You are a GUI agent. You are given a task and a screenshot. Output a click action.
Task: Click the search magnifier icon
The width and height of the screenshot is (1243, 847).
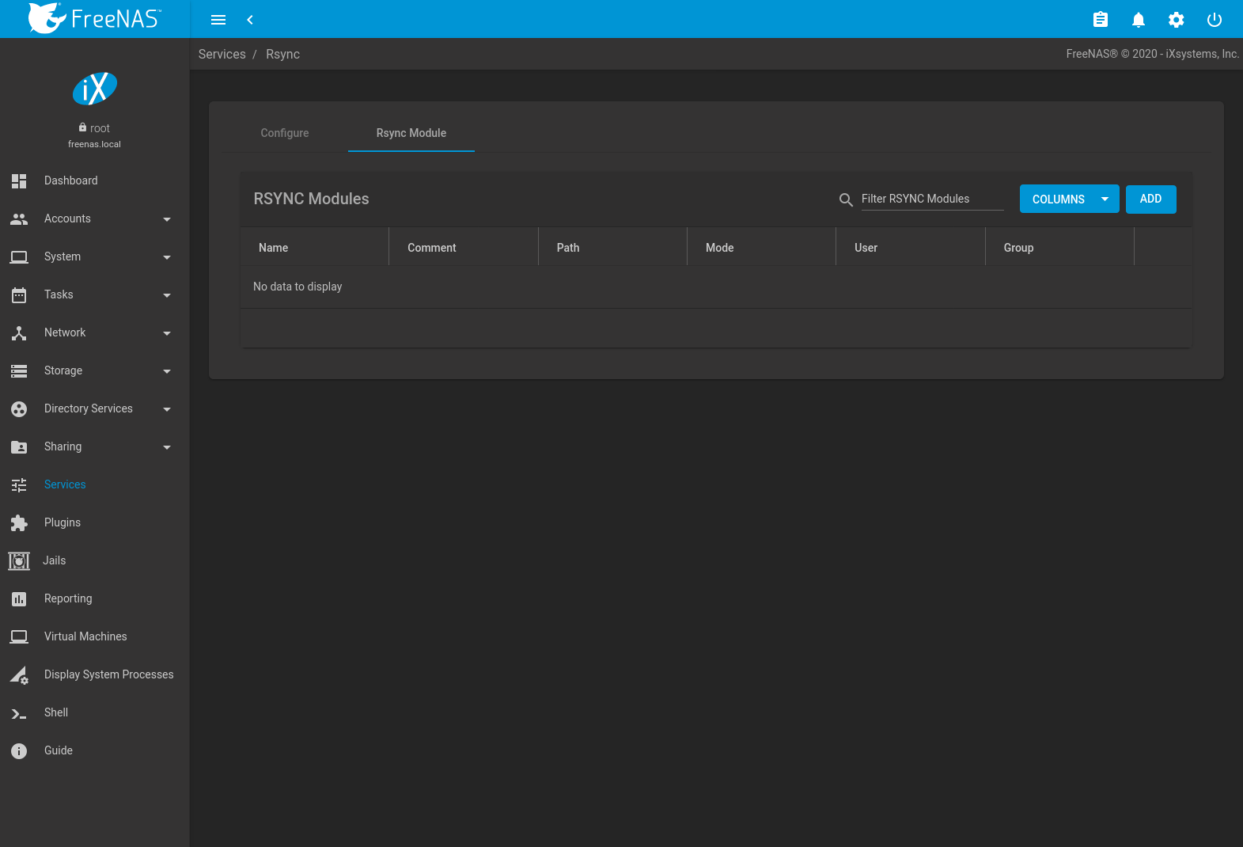[846, 199]
